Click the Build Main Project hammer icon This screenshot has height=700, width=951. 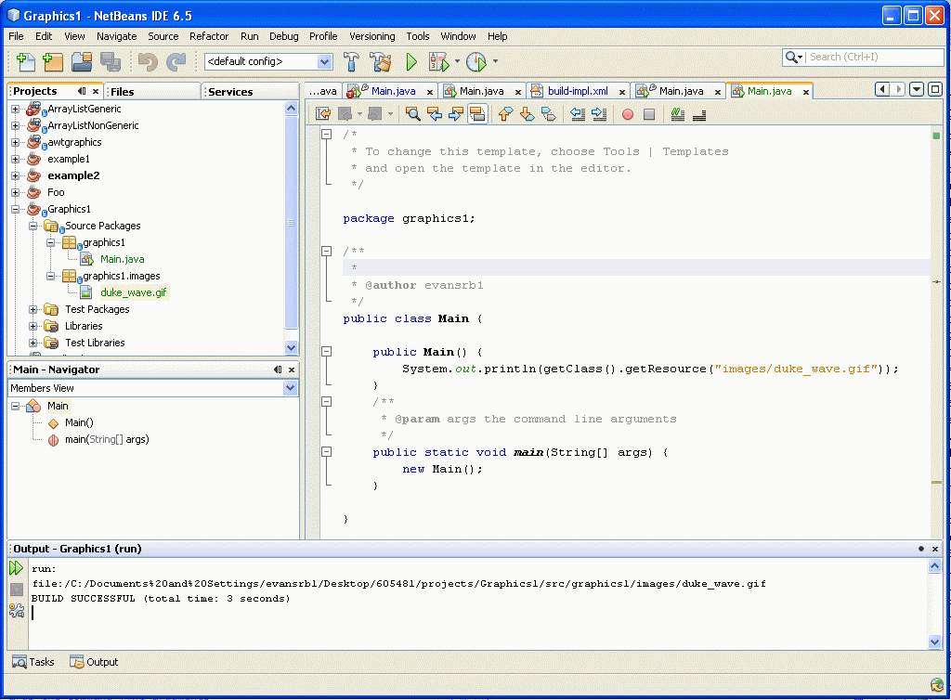click(351, 62)
